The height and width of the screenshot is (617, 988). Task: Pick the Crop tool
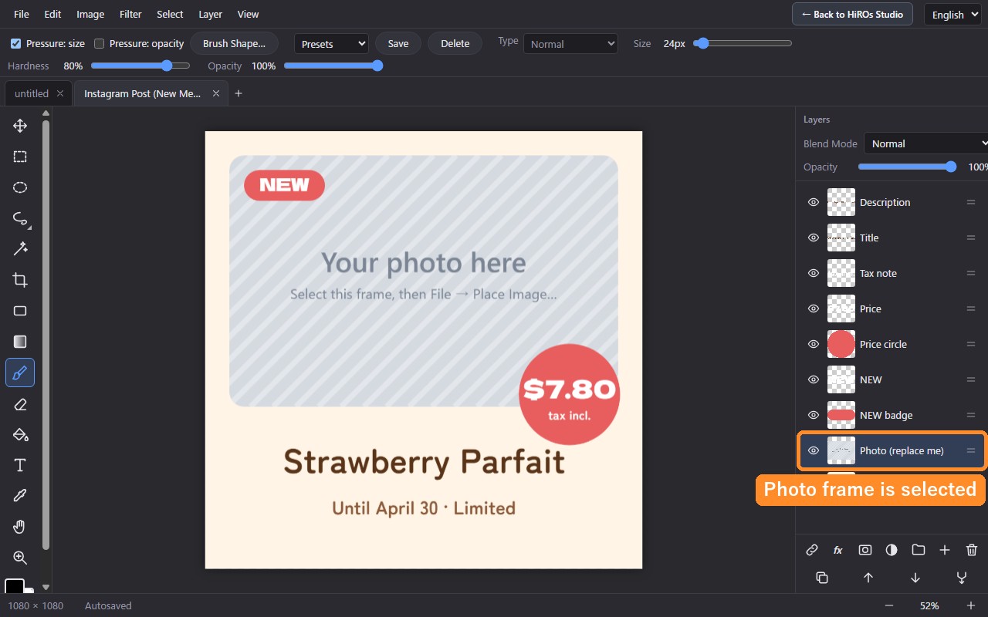(x=20, y=280)
